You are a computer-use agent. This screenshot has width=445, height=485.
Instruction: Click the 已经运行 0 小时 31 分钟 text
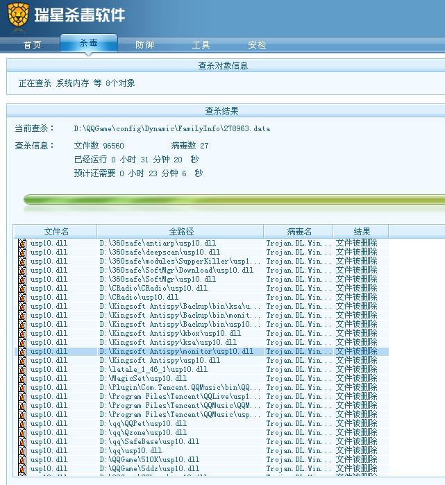136,160
